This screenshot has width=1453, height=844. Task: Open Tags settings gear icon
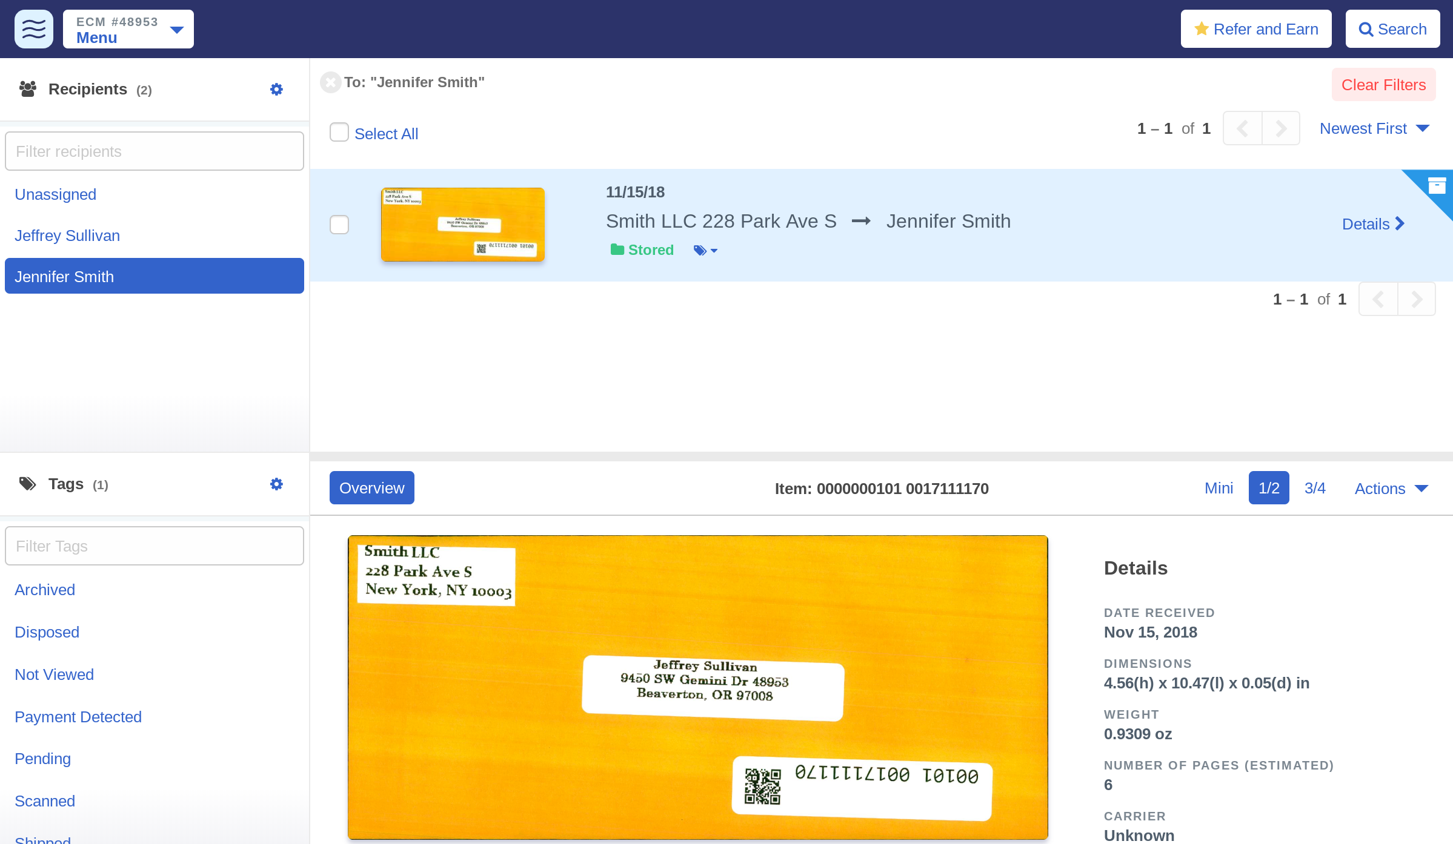click(276, 484)
